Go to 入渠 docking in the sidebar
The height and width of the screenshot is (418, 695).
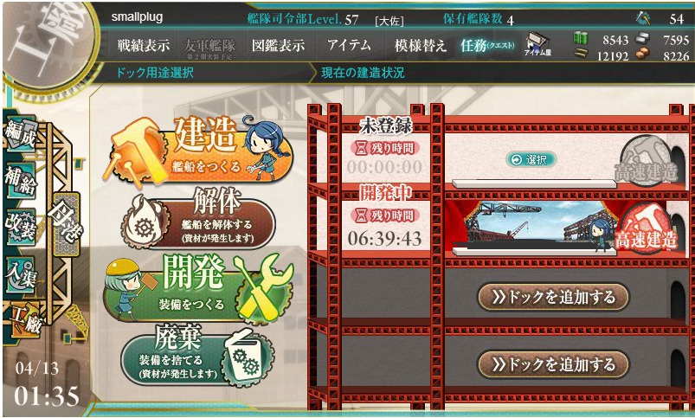point(20,275)
